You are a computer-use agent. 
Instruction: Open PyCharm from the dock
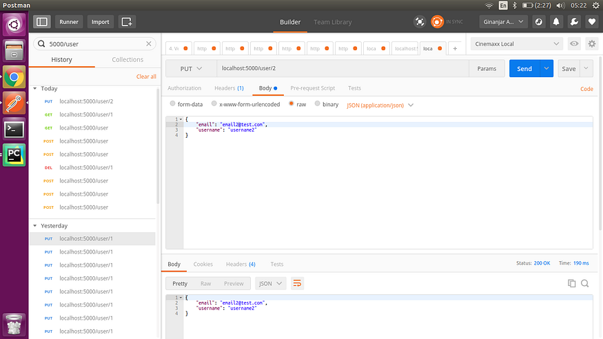pos(14,155)
